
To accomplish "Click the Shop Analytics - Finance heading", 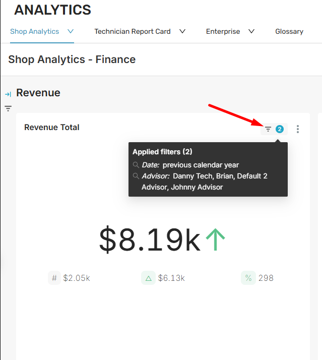I will click(x=72, y=59).
